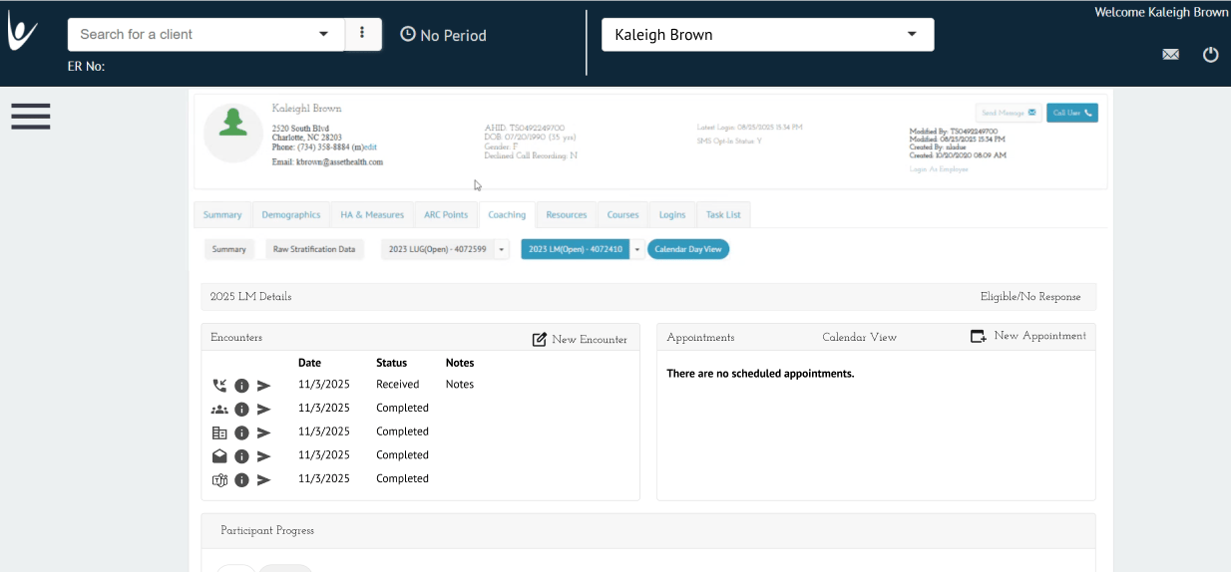
Task: Switch to the HA & Measures tab
Action: click(x=372, y=215)
